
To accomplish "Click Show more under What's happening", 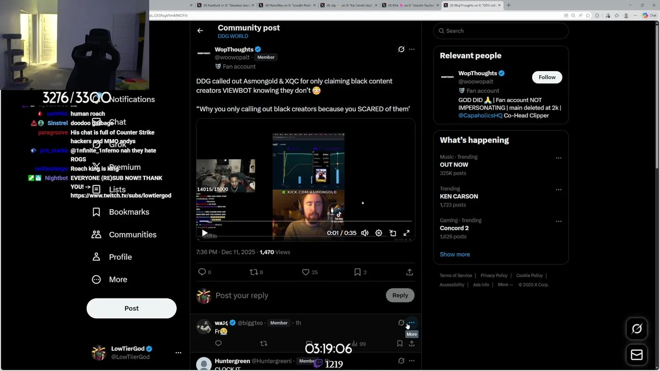I will click(x=455, y=255).
